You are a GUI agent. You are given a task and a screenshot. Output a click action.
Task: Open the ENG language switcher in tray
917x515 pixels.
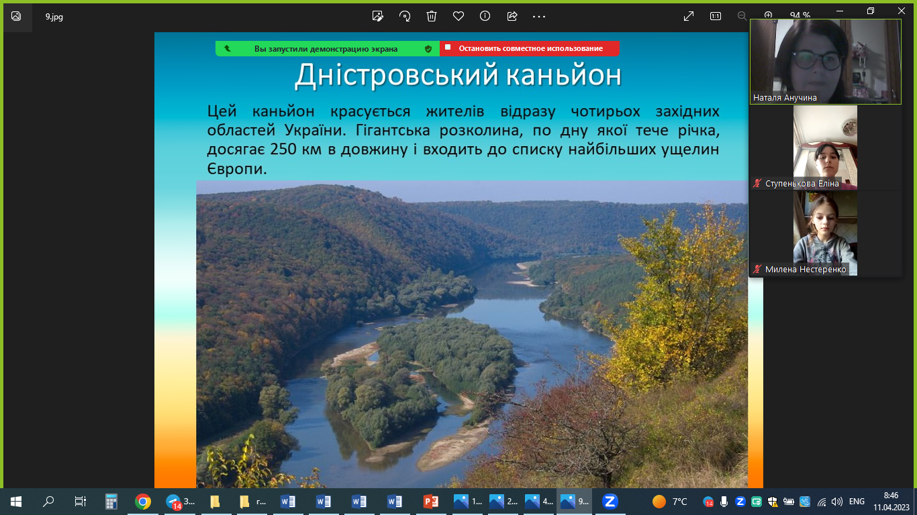pos(857,501)
